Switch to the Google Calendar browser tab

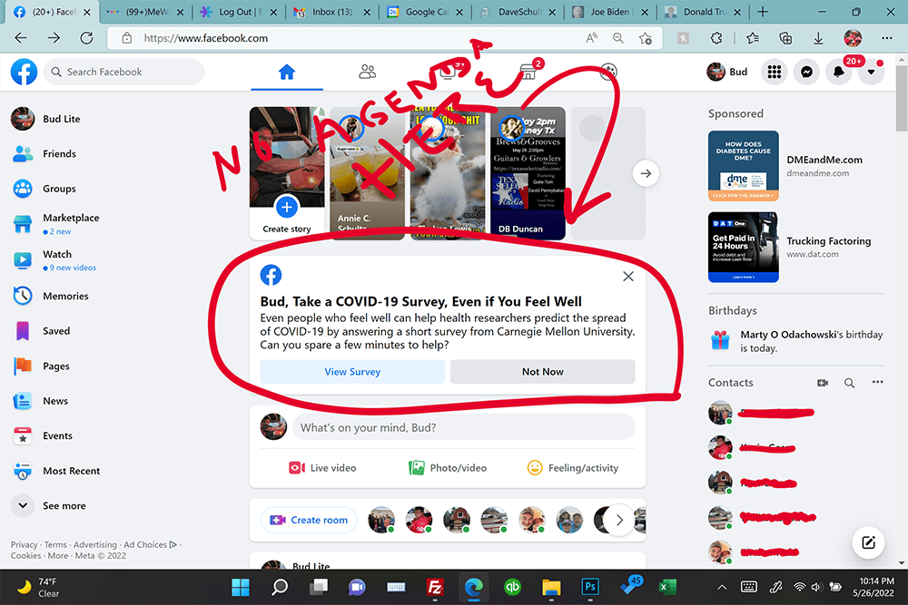(424, 12)
